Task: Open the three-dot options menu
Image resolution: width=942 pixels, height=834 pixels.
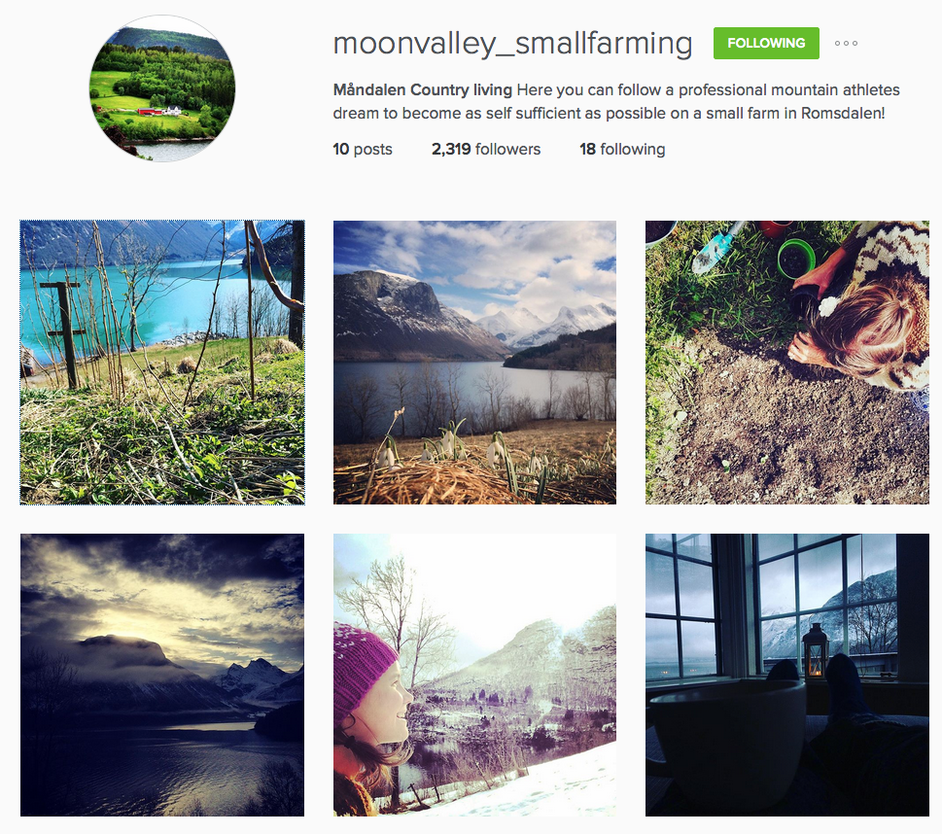Action: (846, 44)
